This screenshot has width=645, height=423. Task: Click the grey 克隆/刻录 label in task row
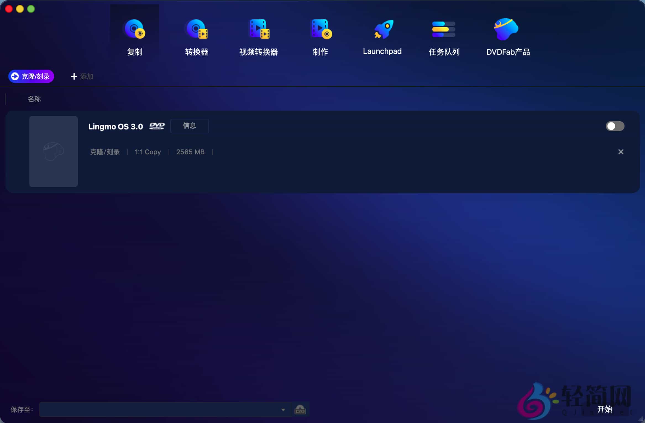pos(105,152)
